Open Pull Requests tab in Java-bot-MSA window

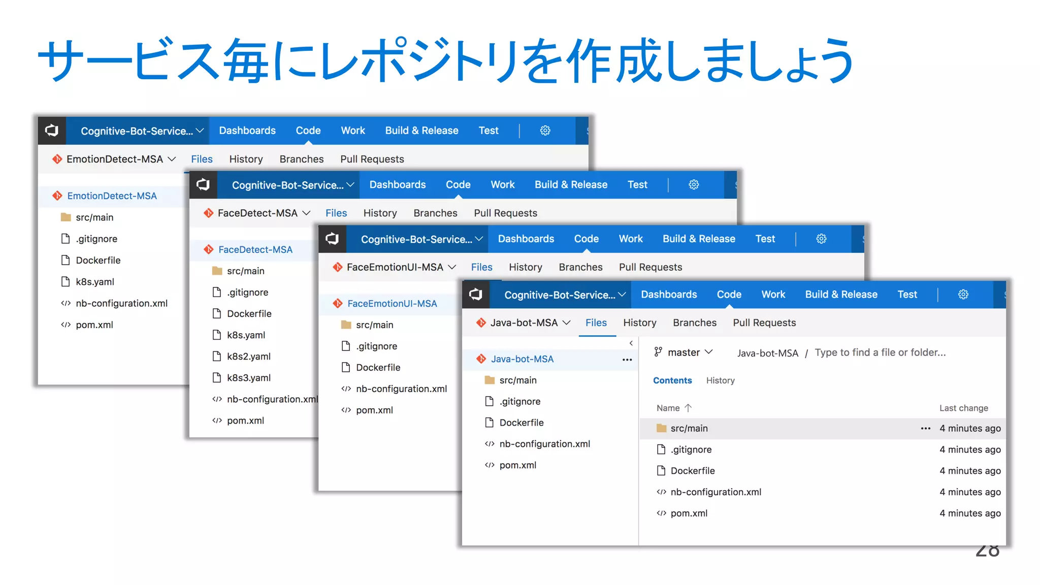(764, 322)
